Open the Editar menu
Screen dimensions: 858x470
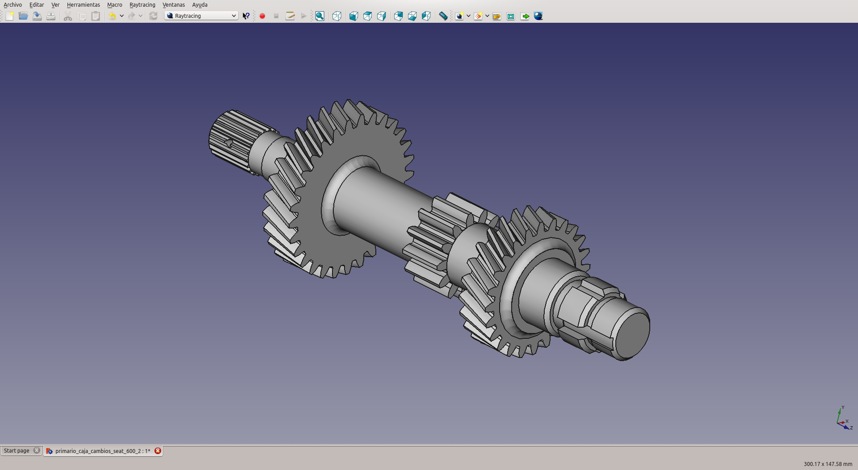(37, 4)
